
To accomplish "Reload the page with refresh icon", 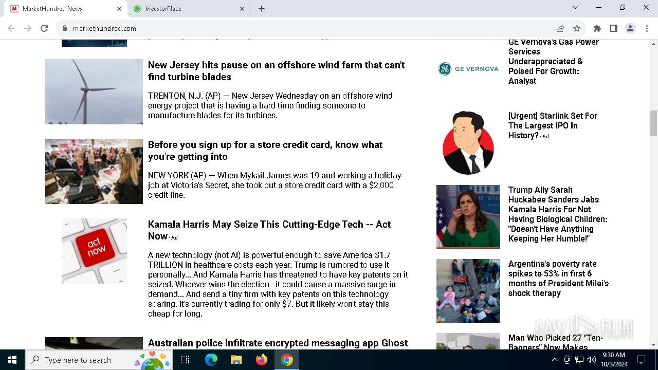I will (x=44, y=28).
